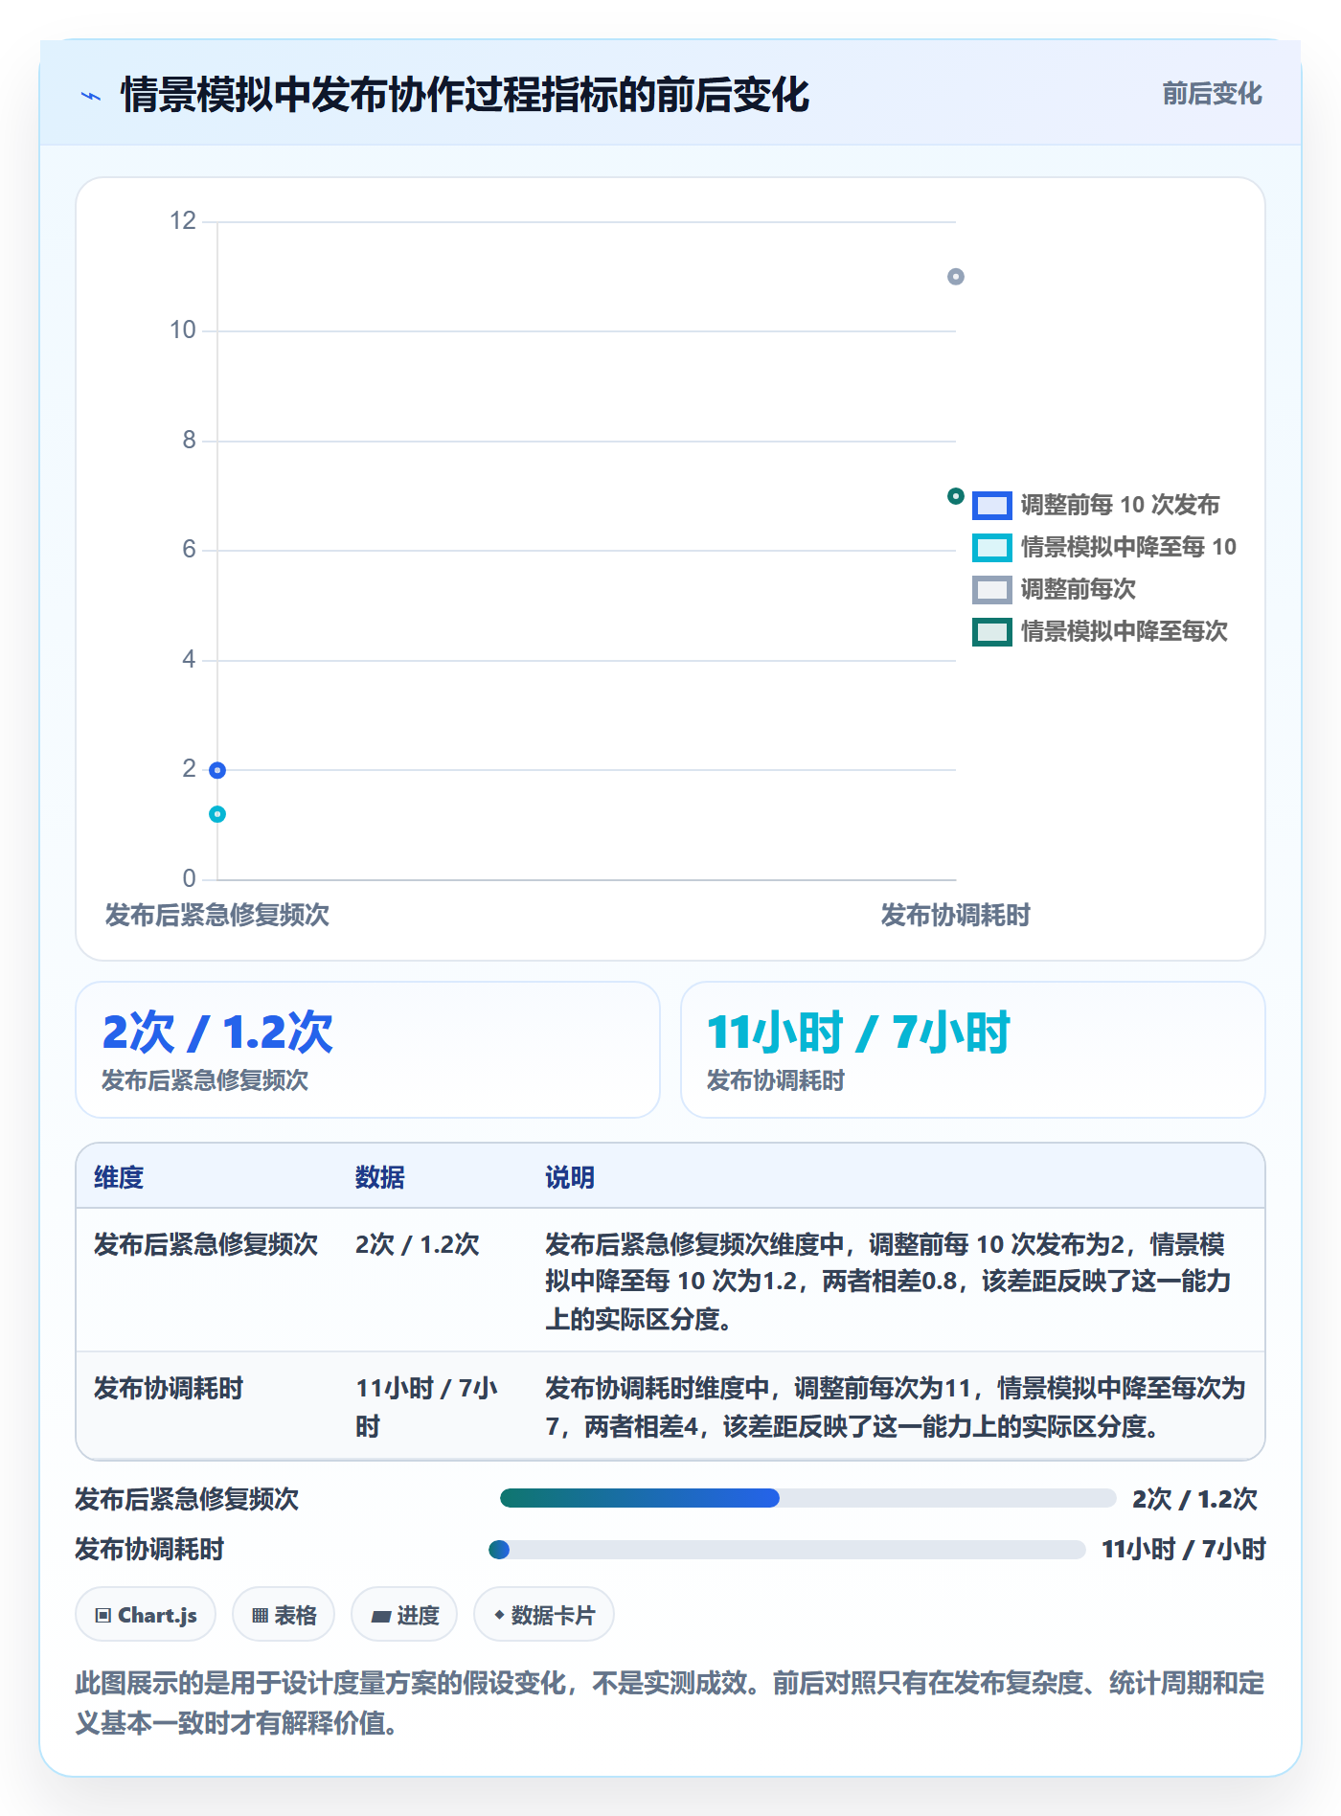1341x1816 pixels.
Task: Click the footnote starting with 此图展示的是
Action: click(x=670, y=1702)
